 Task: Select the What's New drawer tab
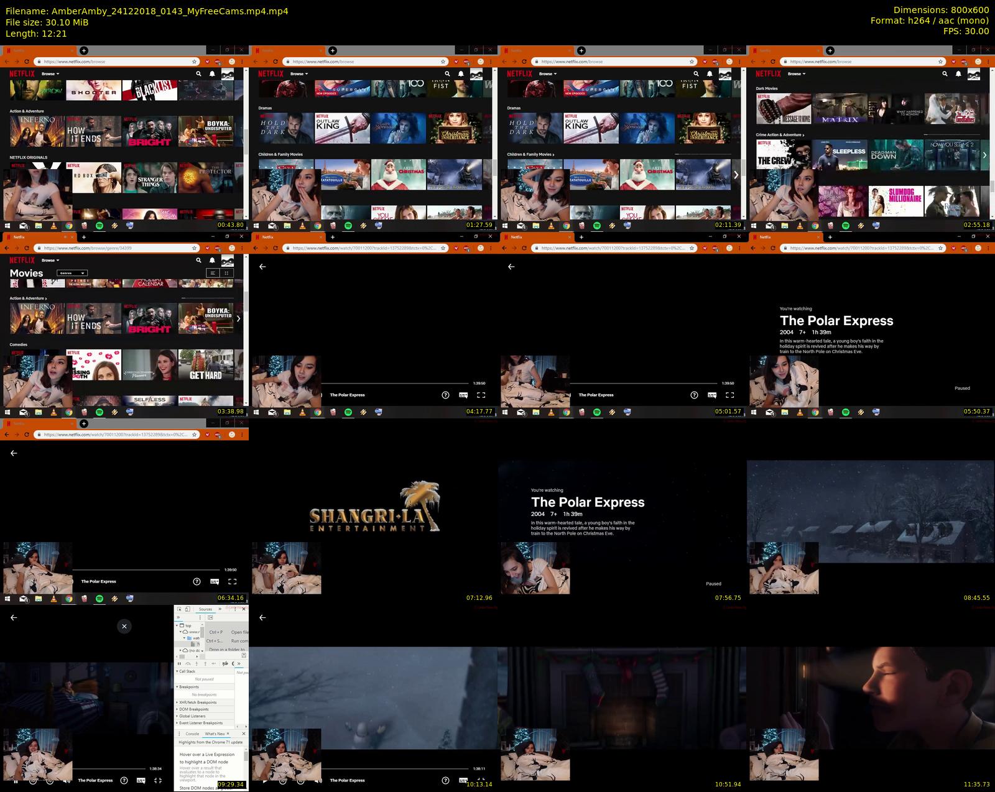click(x=215, y=734)
